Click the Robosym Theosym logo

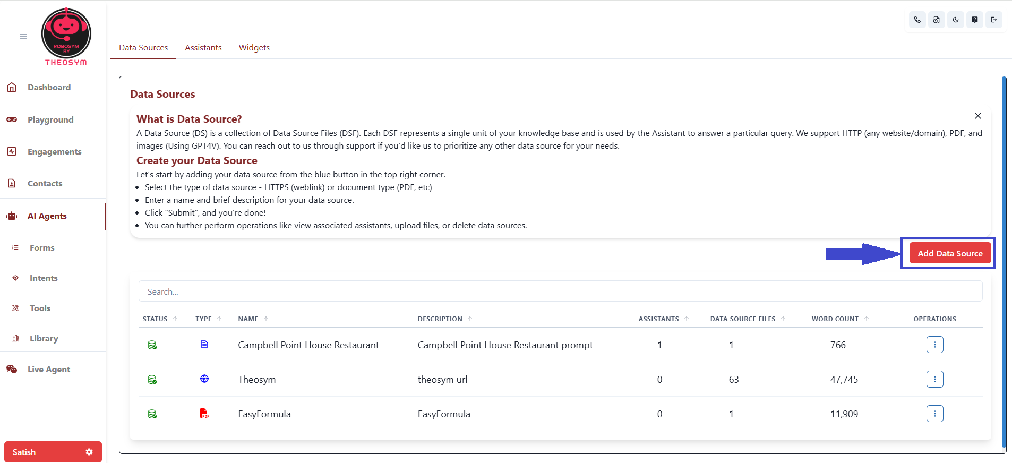click(66, 36)
